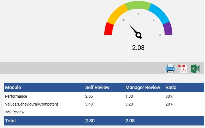Click the 2.08 gauge score value
205x128 pixels.
click(x=138, y=48)
